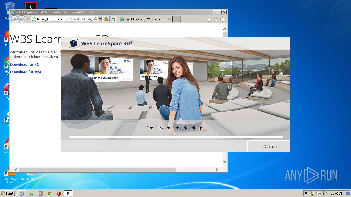351x197 pixels.
Task: Show hidden system tray icons
Action: pyautogui.click(x=306, y=193)
